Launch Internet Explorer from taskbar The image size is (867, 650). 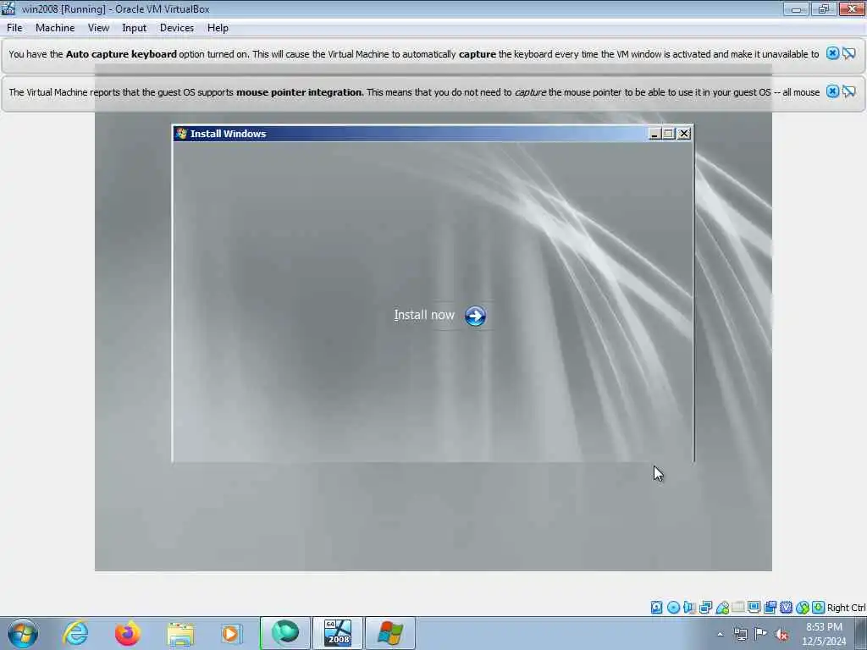75,633
